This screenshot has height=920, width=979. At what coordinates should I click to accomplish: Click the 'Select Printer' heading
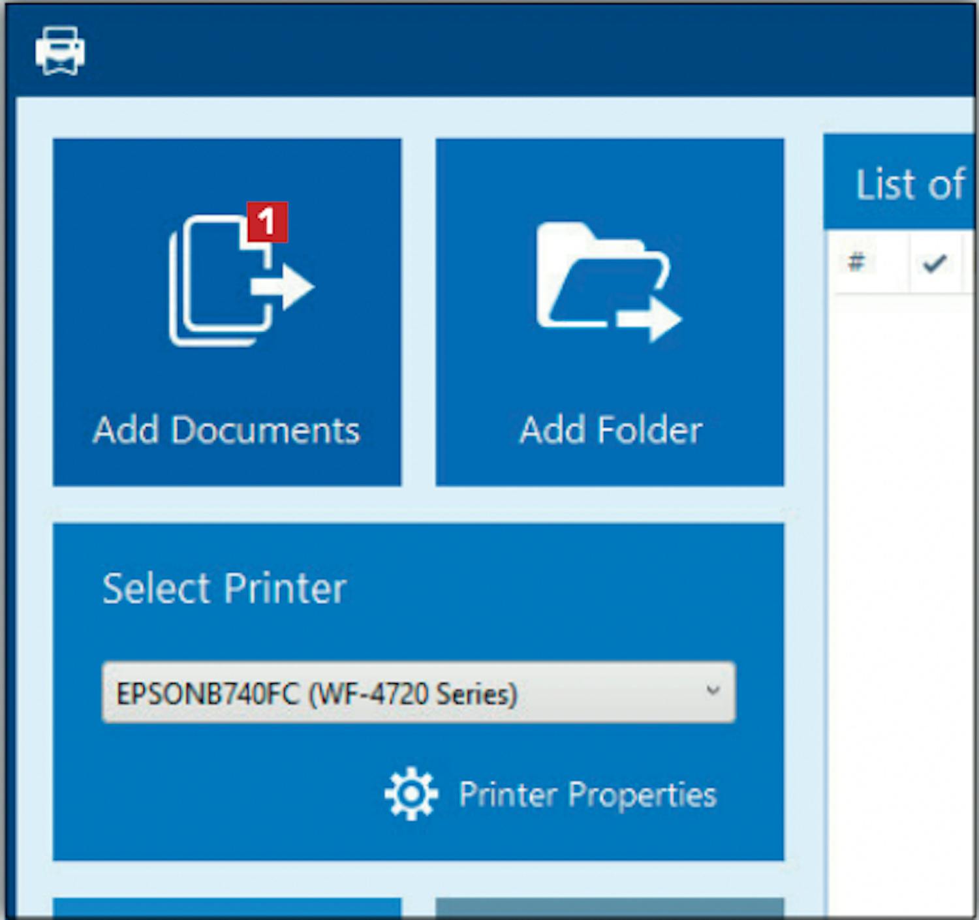point(224,589)
